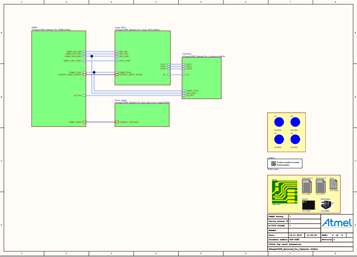Image resolution: width=357 pixels, height=257 pixels.
Task: Select the EDBG_DGI_TWI port label
Action: 74,54
